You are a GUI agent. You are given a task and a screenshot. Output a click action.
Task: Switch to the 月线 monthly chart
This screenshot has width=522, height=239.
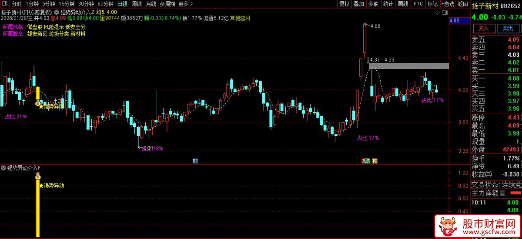click(151, 4)
